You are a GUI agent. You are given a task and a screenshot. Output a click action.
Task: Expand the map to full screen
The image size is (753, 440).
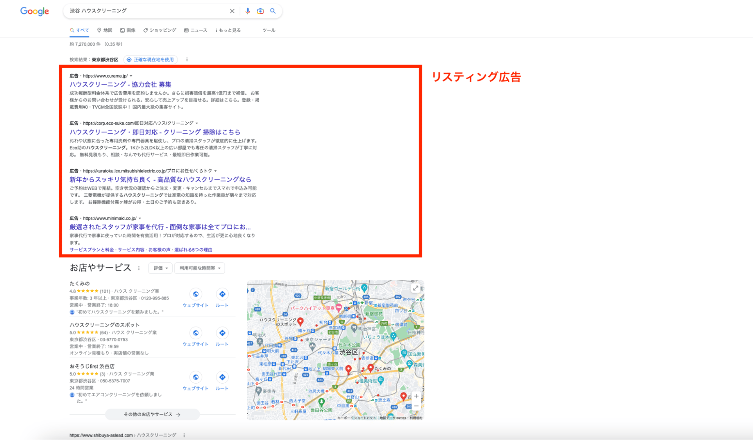point(415,288)
